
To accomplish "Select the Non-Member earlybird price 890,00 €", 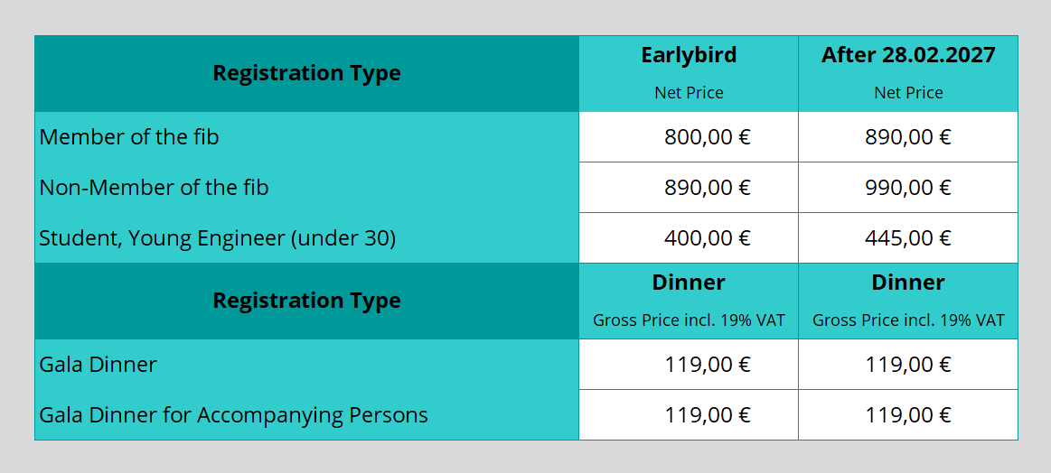I will coord(708,187).
